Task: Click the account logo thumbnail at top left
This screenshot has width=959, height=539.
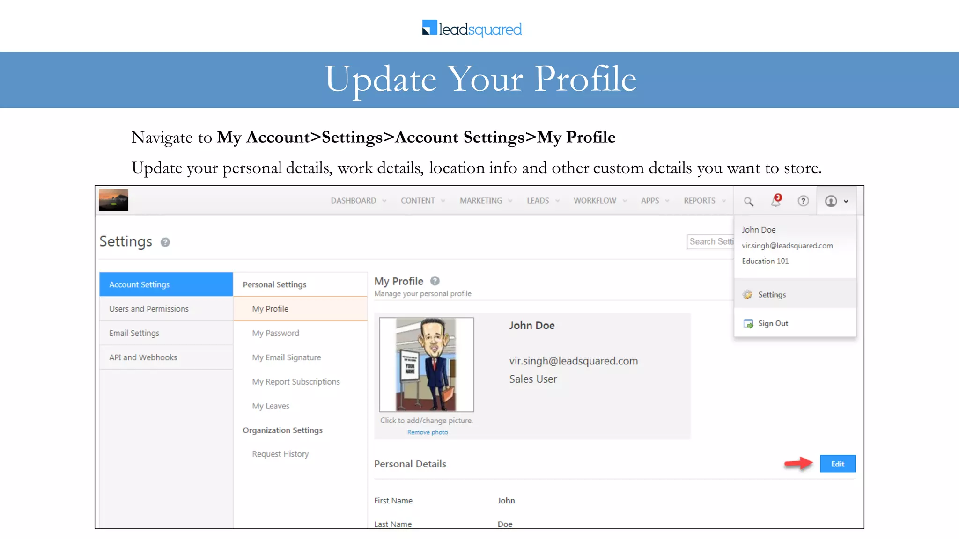Action: click(113, 200)
